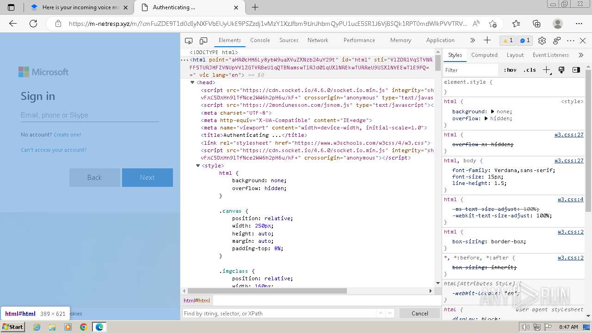The width and height of the screenshot is (592, 333).
Task: Switch to the Console tab
Action: pyautogui.click(x=260, y=40)
